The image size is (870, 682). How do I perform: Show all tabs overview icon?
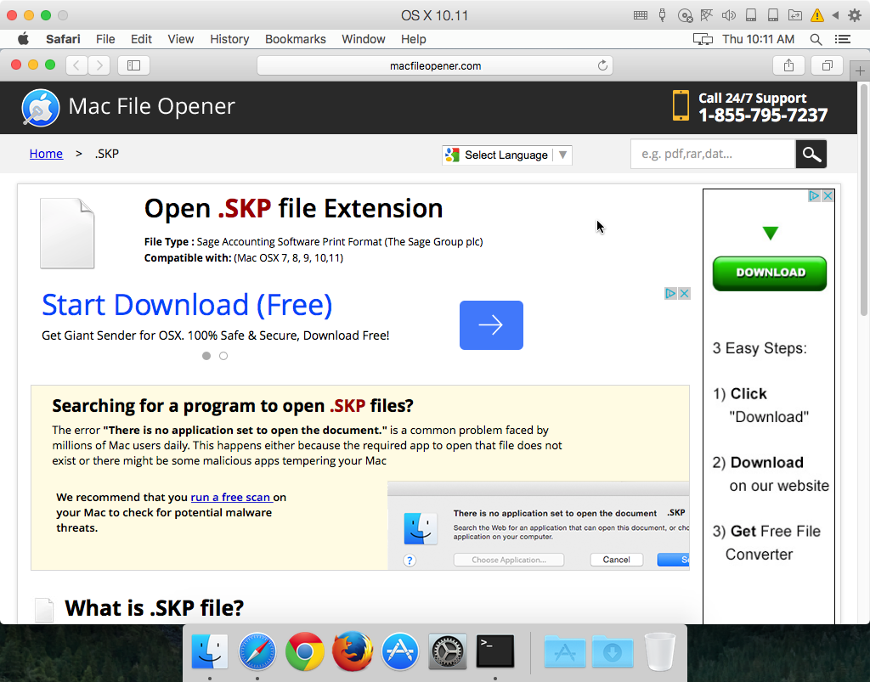(x=826, y=65)
